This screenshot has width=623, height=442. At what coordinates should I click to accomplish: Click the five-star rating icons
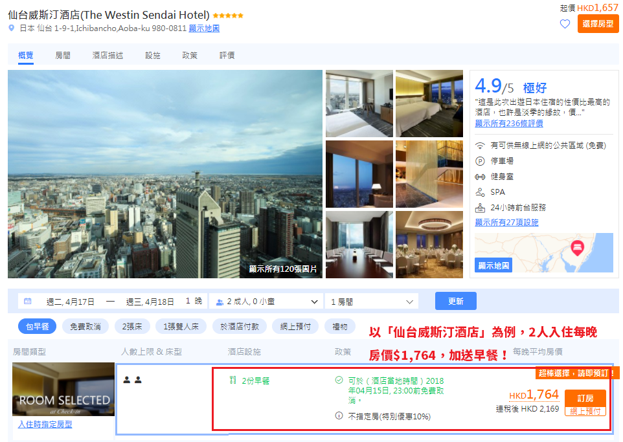[228, 16]
